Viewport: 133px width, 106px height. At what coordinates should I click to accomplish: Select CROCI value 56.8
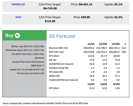click(x=92, y=76)
